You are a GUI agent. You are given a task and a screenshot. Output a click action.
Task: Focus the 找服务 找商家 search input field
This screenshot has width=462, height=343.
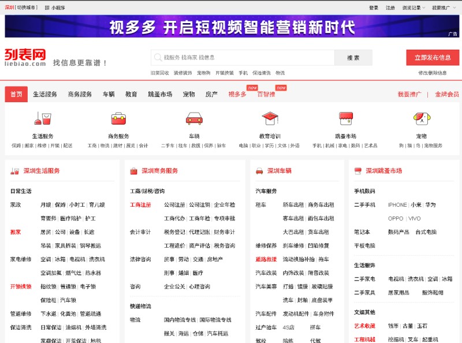coord(243,58)
